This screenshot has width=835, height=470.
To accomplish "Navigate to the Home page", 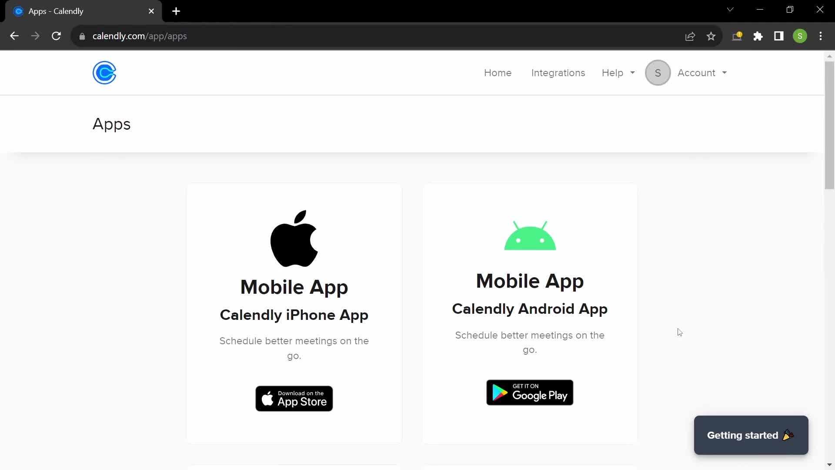I will [498, 73].
